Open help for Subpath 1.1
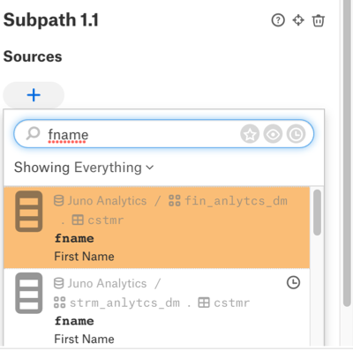Screen dimensions: 353x351 [x=278, y=20]
